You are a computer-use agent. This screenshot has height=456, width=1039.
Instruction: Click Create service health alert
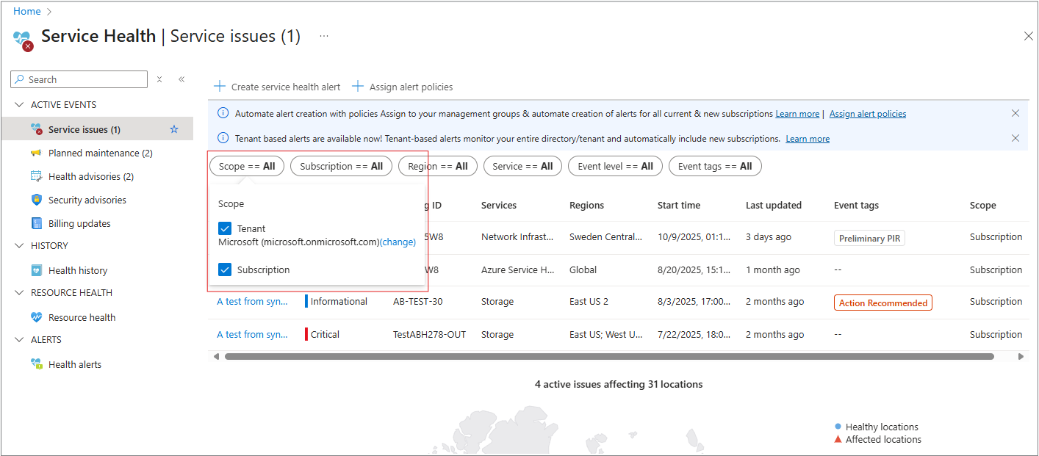point(277,87)
